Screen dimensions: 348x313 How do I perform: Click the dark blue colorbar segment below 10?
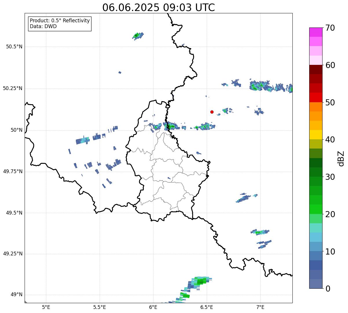[x=316, y=265]
